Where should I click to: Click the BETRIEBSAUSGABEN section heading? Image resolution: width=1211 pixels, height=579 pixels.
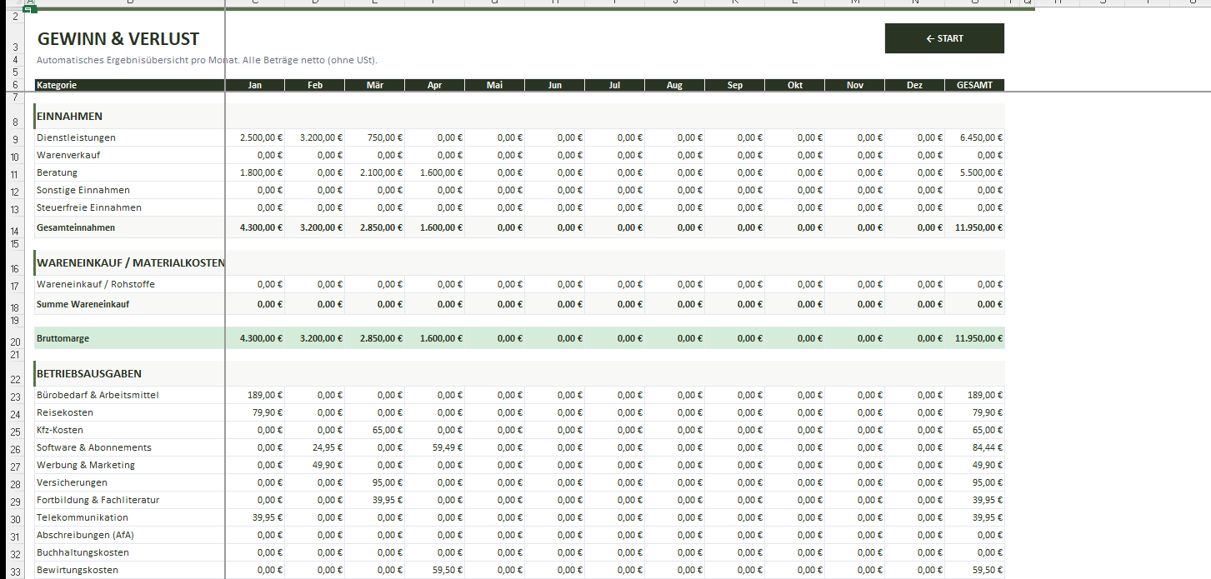[89, 374]
